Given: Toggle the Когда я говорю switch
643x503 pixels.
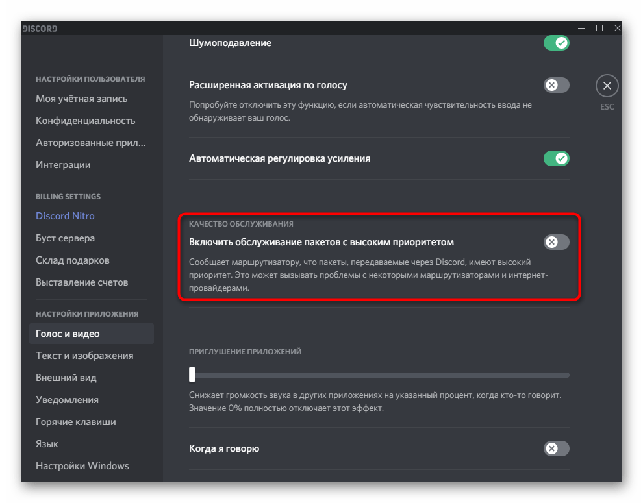Looking at the screenshot, I should (x=556, y=448).
